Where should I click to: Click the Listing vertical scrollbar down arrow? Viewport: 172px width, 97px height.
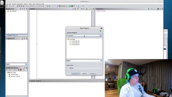pyautogui.click(x=92, y=78)
